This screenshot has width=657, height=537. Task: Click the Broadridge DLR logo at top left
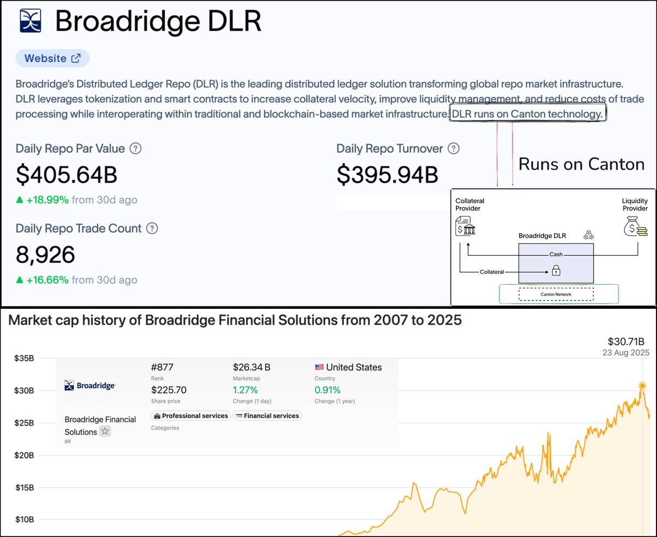(30, 21)
